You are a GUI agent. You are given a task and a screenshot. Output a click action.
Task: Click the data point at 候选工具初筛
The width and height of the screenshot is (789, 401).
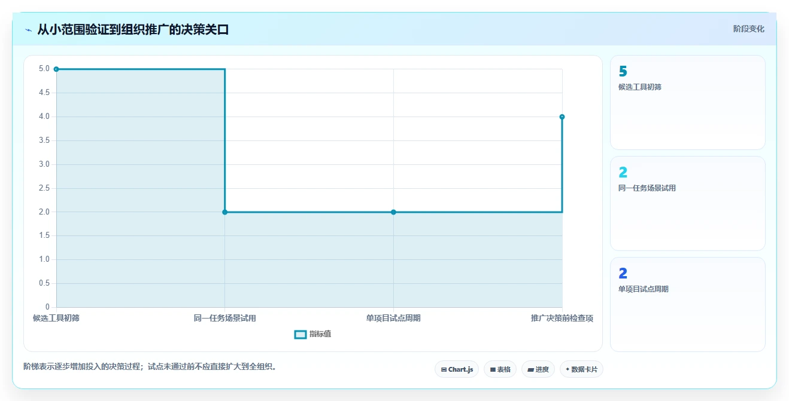56,69
